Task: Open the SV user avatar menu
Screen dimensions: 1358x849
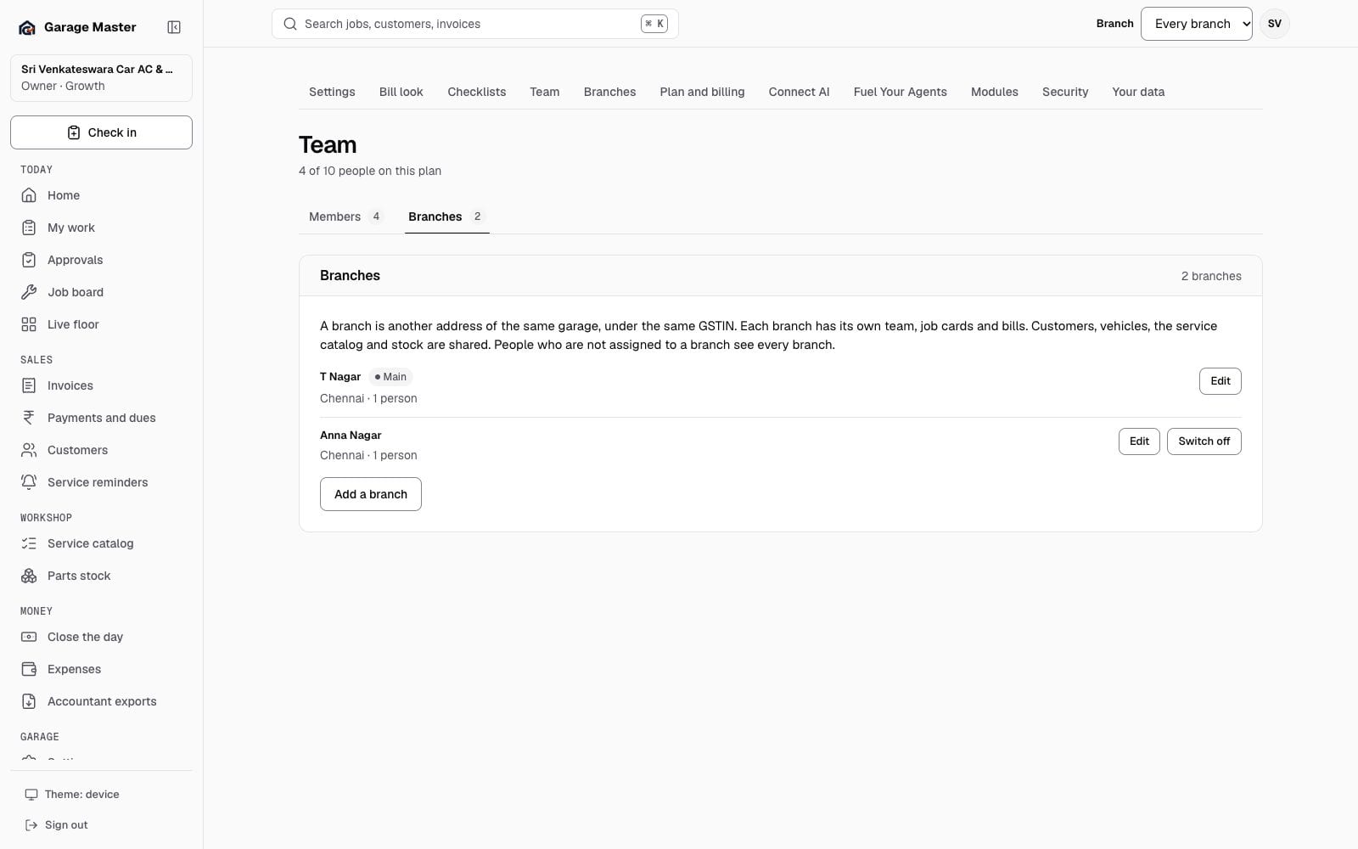Action: pyautogui.click(x=1274, y=24)
